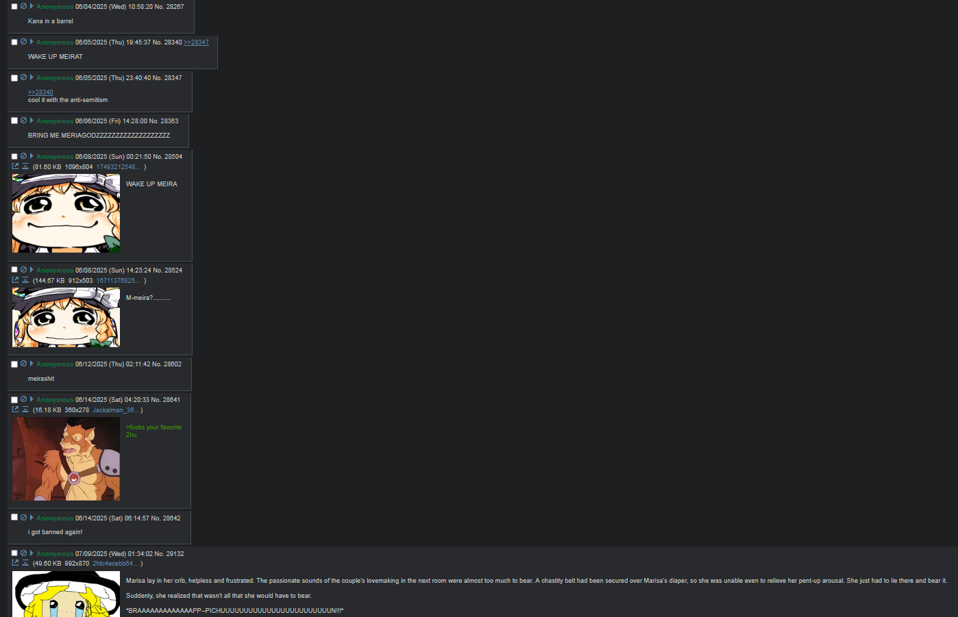Open the post menu arrow on No. 28602
The width and height of the screenshot is (958, 617).
32,364
